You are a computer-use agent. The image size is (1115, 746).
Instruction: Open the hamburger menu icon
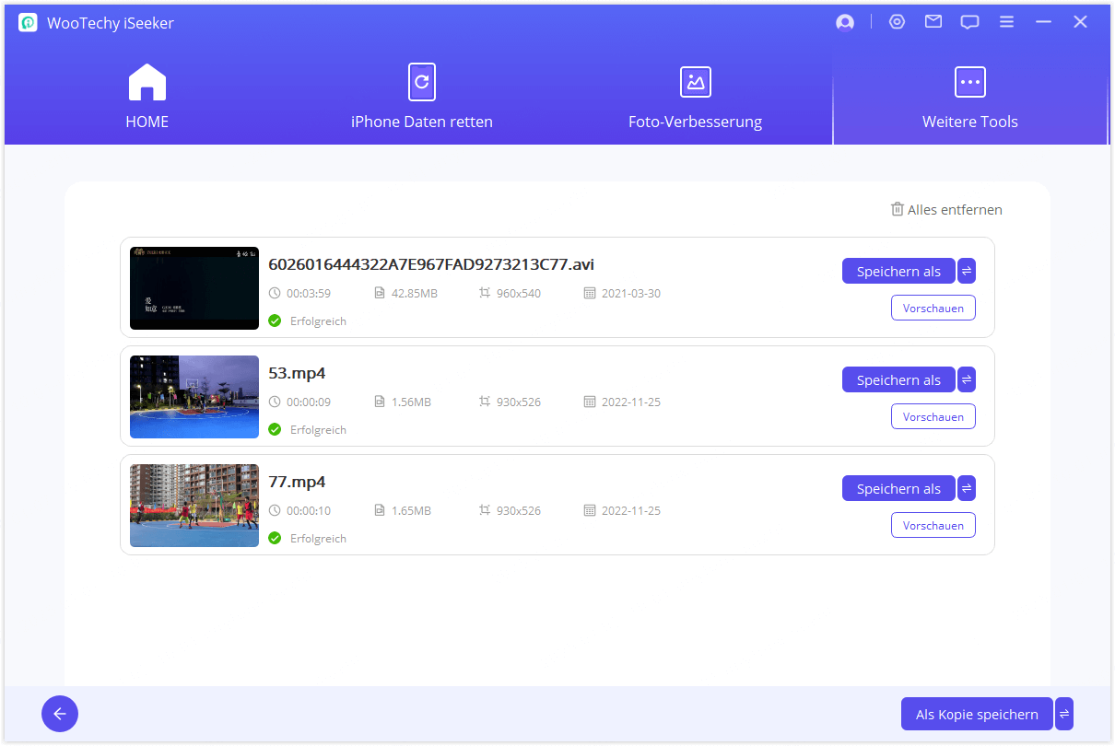point(1006,22)
